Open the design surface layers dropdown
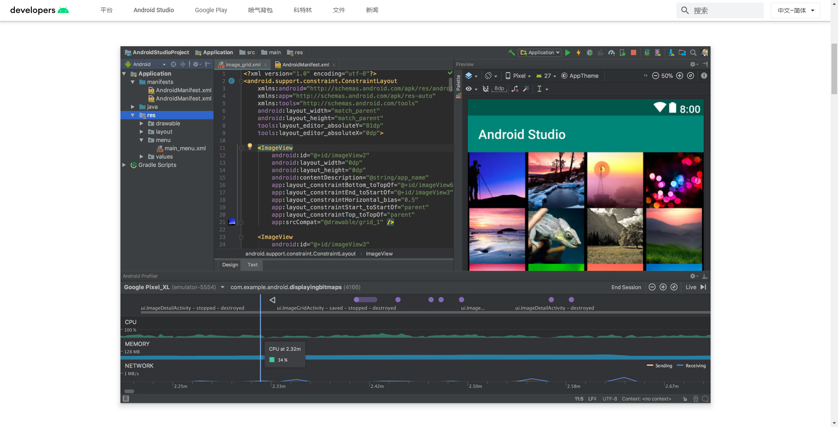Image resolution: width=838 pixels, height=427 pixels. [x=471, y=75]
